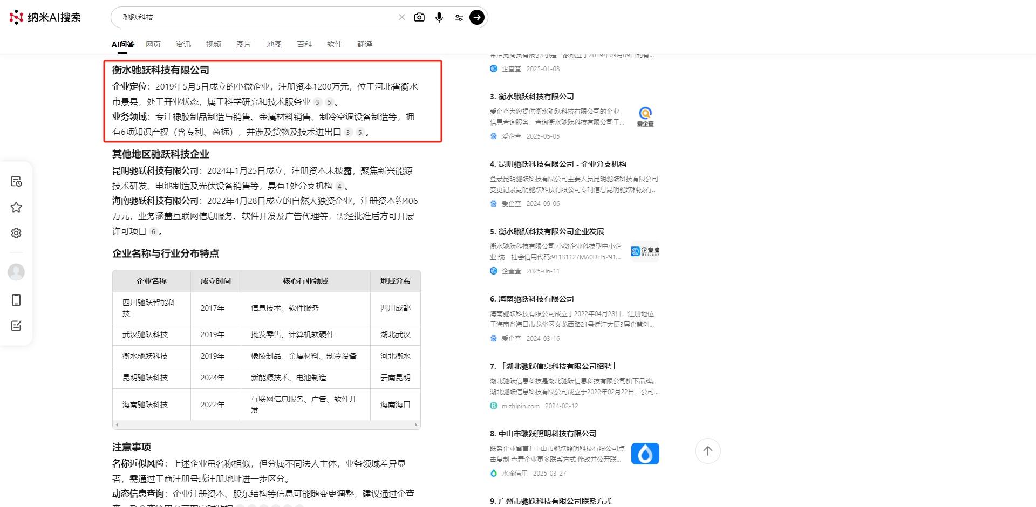Click the 核心行业领域 table header
This screenshot has height=507, width=1036.
point(305,281)
